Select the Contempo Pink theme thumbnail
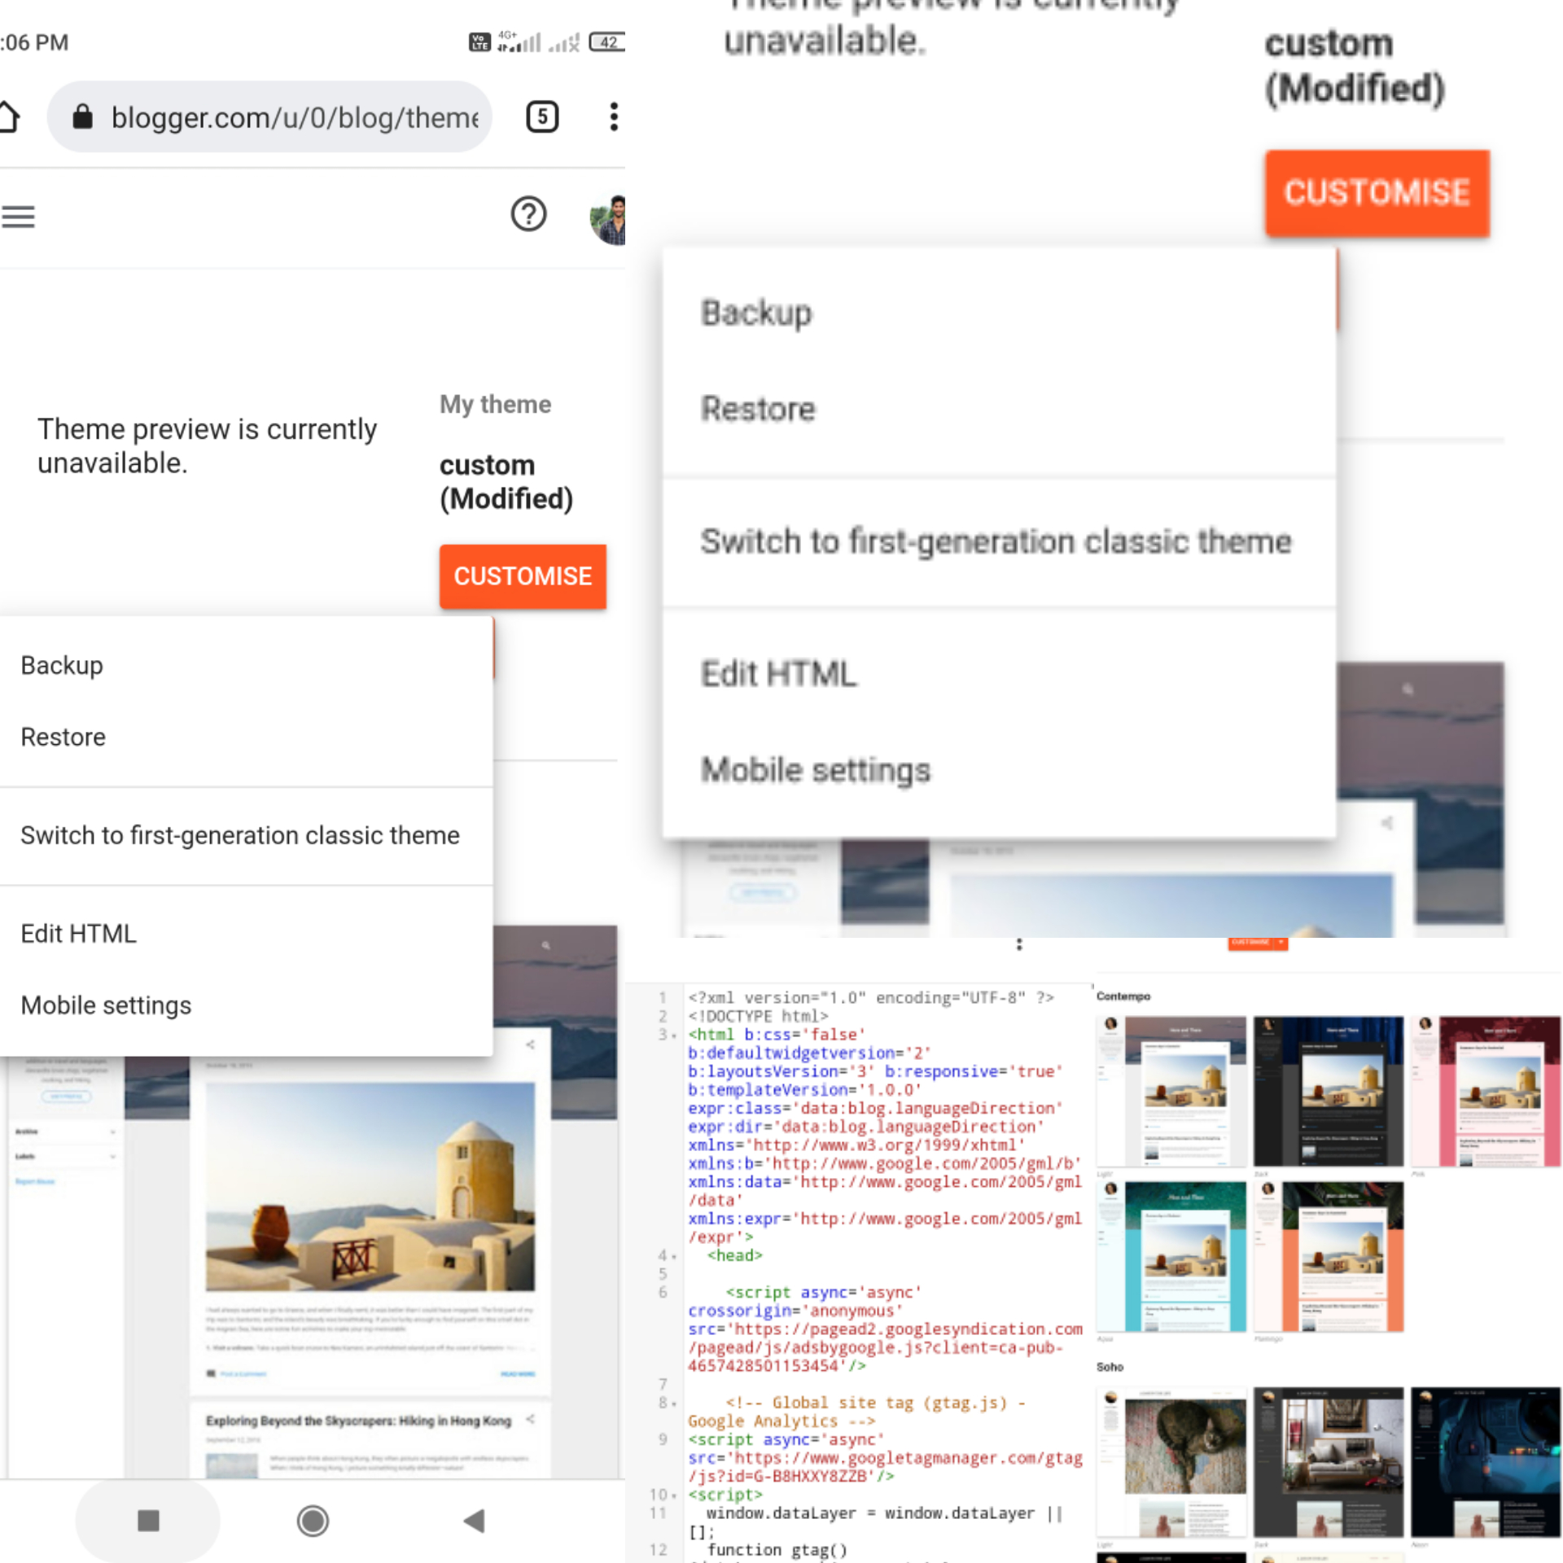 click(1486, 1091)
